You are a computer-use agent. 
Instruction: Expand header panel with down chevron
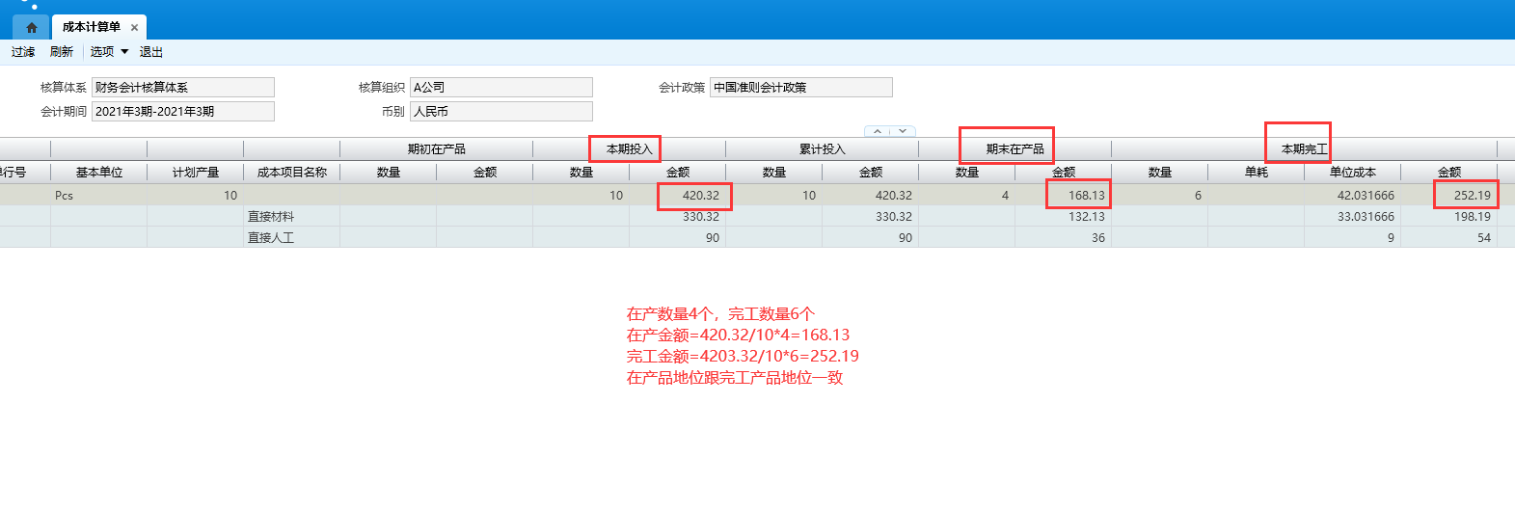point(903,131)
